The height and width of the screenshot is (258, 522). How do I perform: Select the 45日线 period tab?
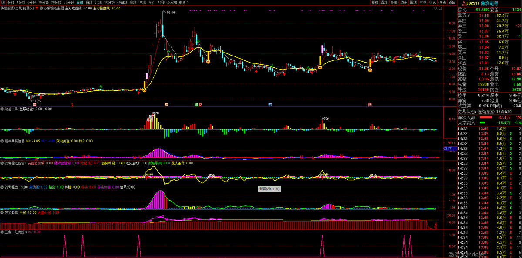(122, 2)
